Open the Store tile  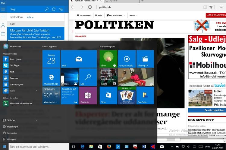(x=108, y=95)
